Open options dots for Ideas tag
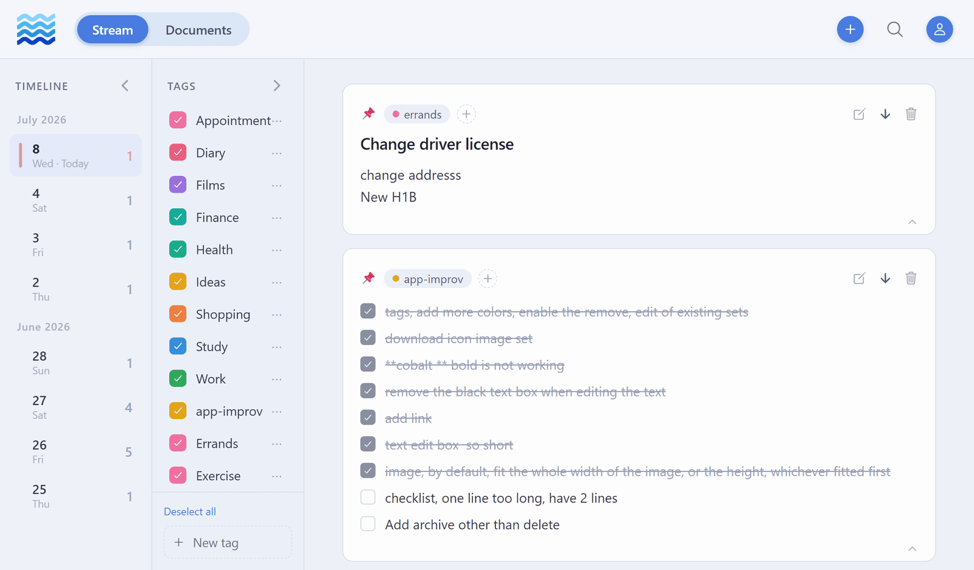 click(277, 282)
